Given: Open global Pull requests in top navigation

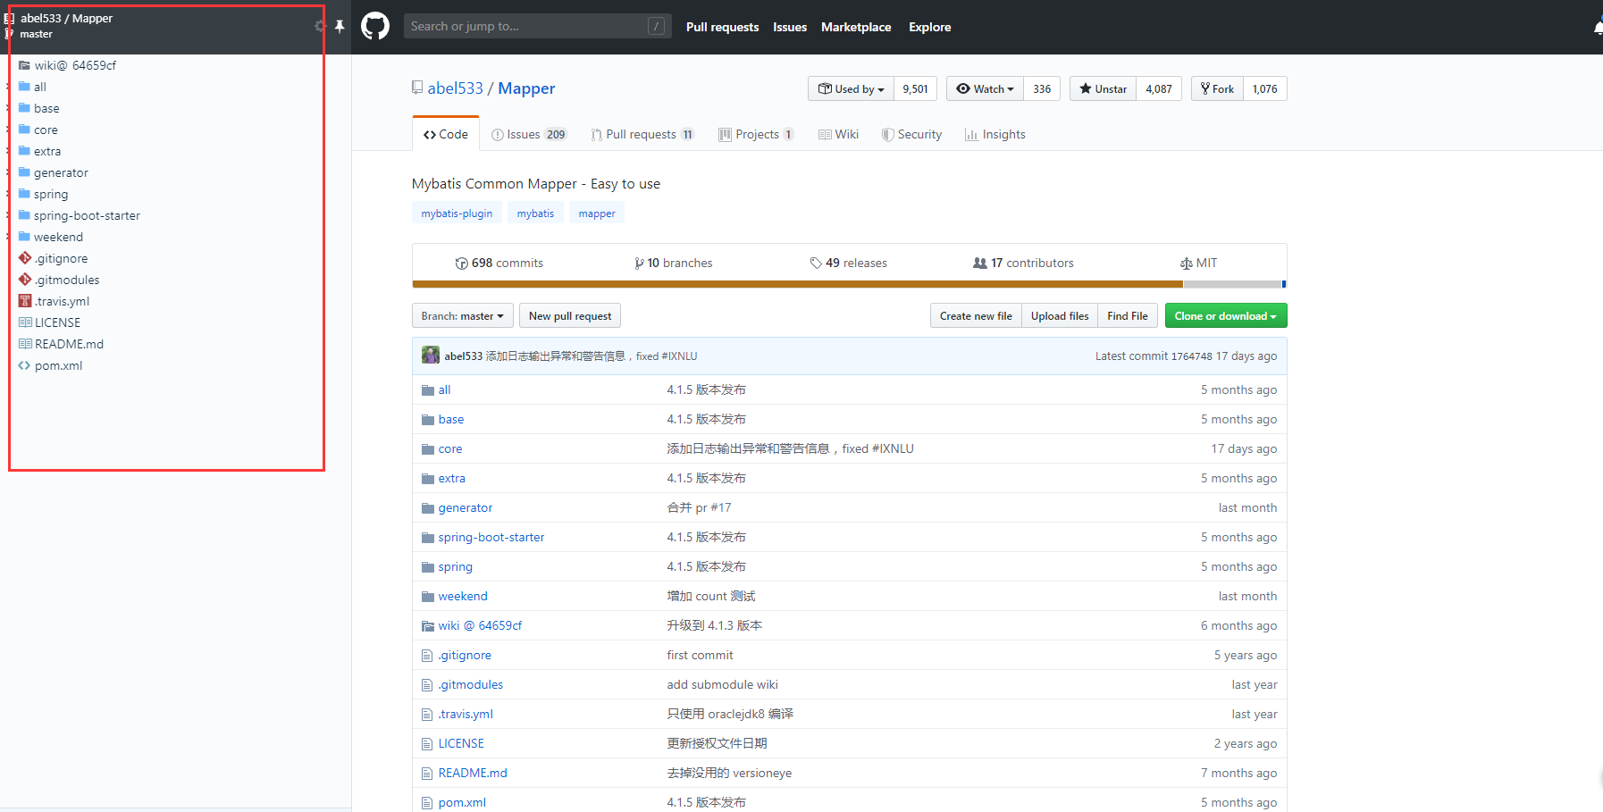Looking at the screenshot, I should 722,27.
